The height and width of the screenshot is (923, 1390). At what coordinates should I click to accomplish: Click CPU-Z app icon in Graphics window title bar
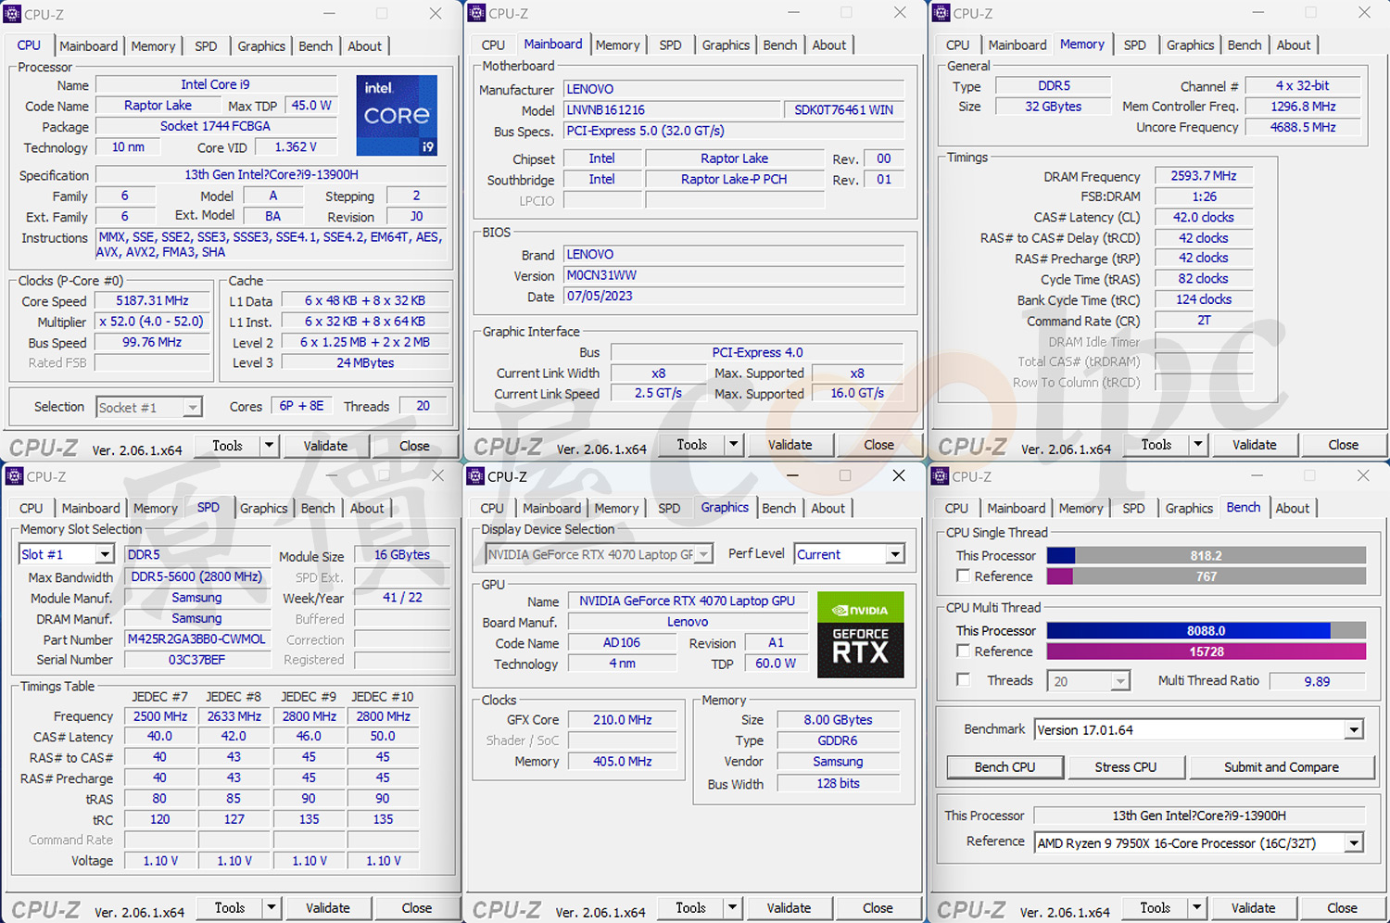475,476
